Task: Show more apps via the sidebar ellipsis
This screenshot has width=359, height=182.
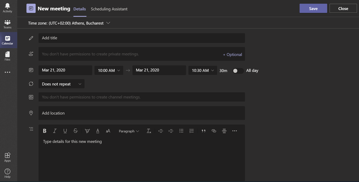Action: click(7, 72)
